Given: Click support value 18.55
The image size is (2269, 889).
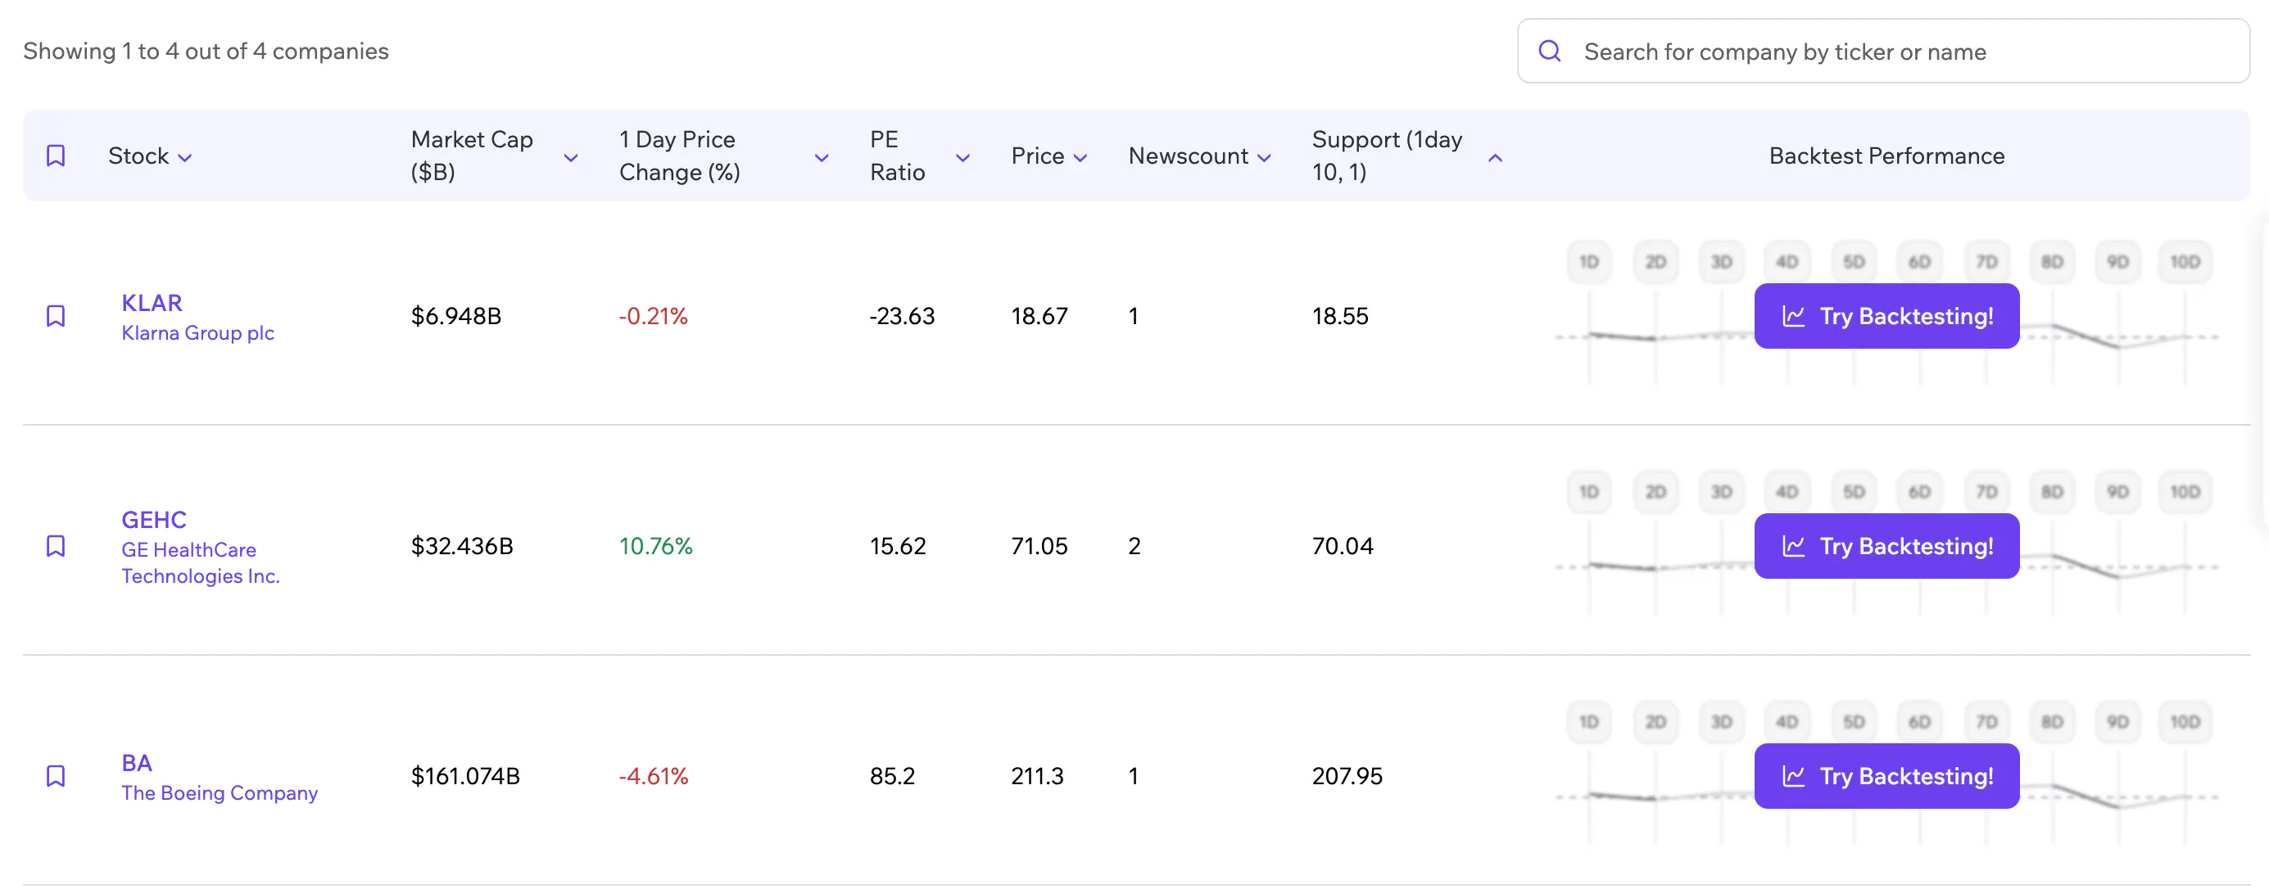Looking at the screenshot, I should [x=1341, y=316].
